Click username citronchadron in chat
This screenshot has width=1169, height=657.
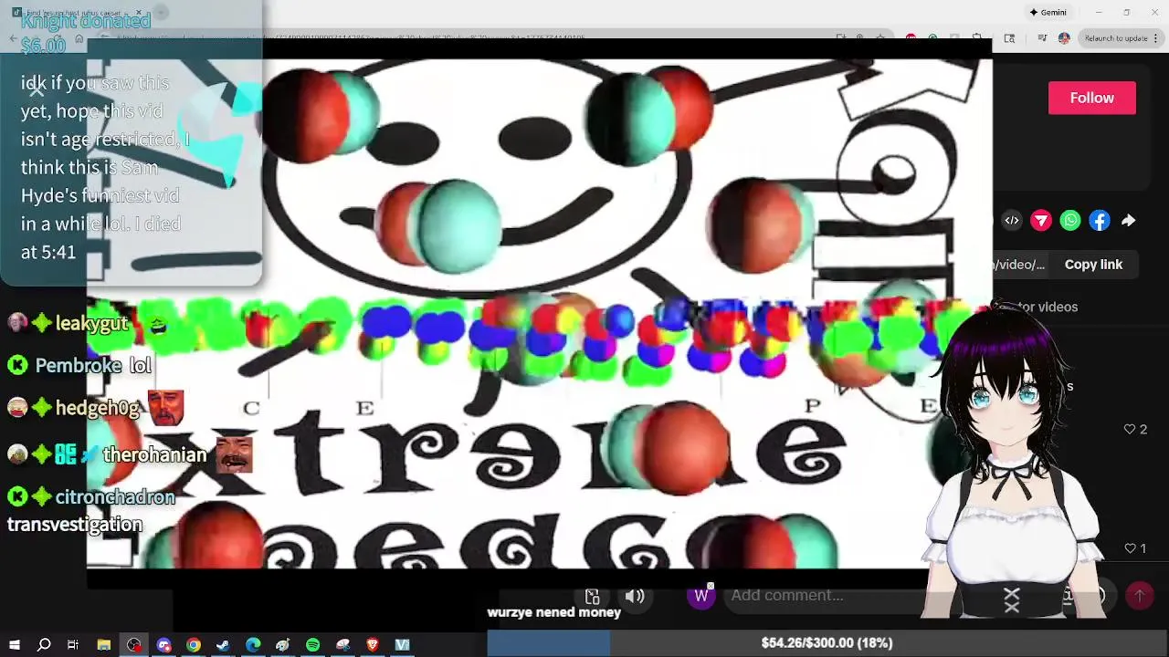(115, 497)
